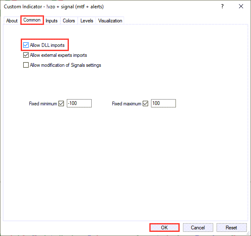251x236 pixels.
Task: Click the Fixed maximum label
Action: click(x=127, y=104)
